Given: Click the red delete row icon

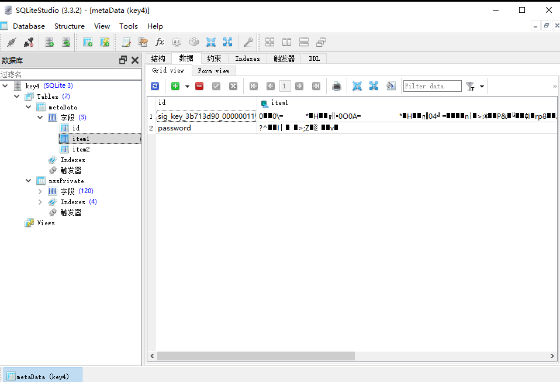Looking at the screenshot, I should click(x=199, y=86).
